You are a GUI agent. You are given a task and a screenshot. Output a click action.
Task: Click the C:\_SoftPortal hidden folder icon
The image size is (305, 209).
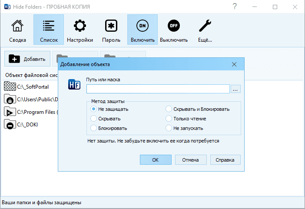coord(10,86)
